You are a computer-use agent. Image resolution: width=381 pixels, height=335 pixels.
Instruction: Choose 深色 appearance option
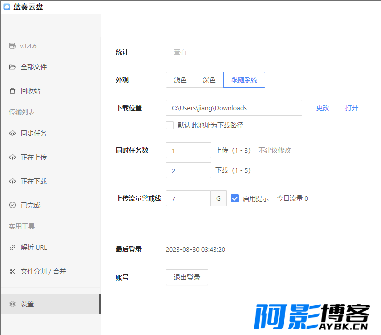coord(209,80)
